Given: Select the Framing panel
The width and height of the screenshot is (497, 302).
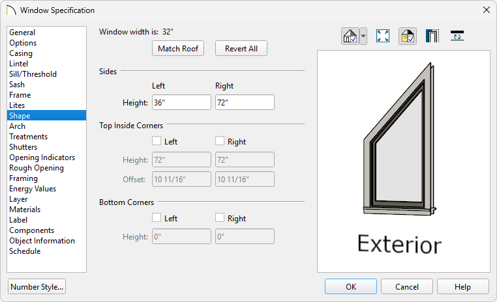Looking at the screenshot, I should tap(46, 178).
